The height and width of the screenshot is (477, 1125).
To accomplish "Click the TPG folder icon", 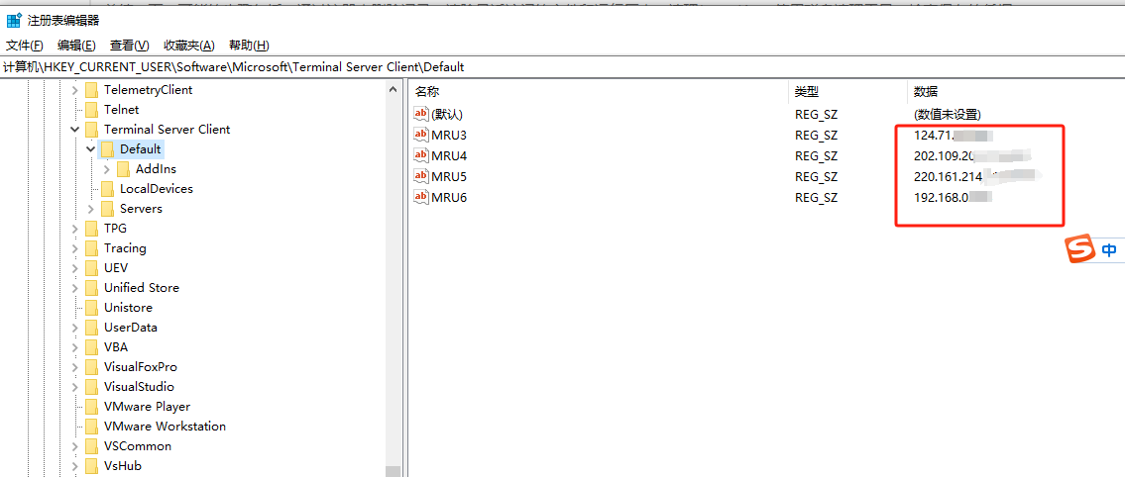I will click(91, 229).
